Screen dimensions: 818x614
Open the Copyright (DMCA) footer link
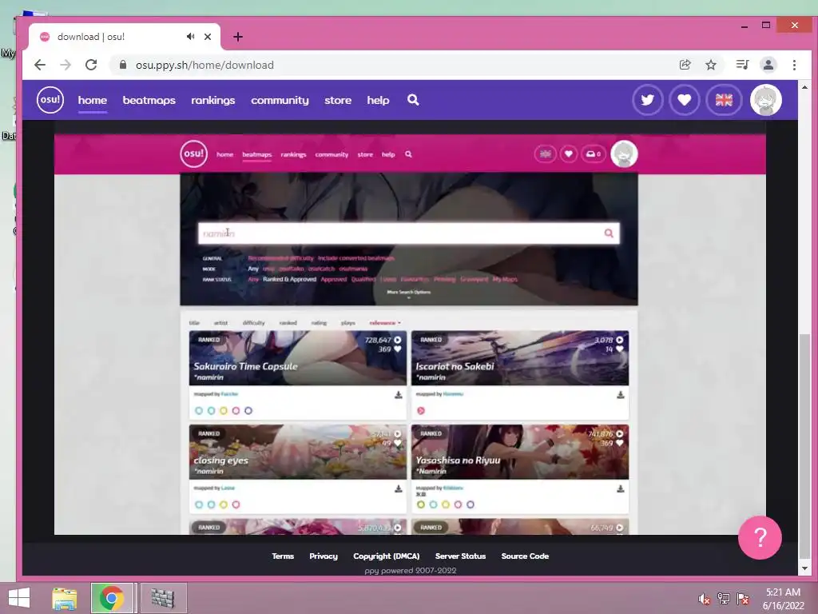click(x=386, y=556)
